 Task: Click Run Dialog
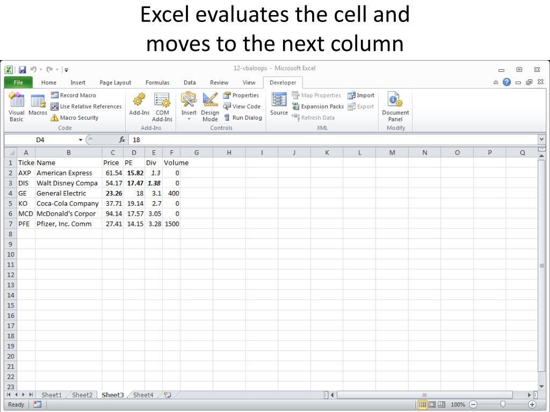tap(243, 117)
